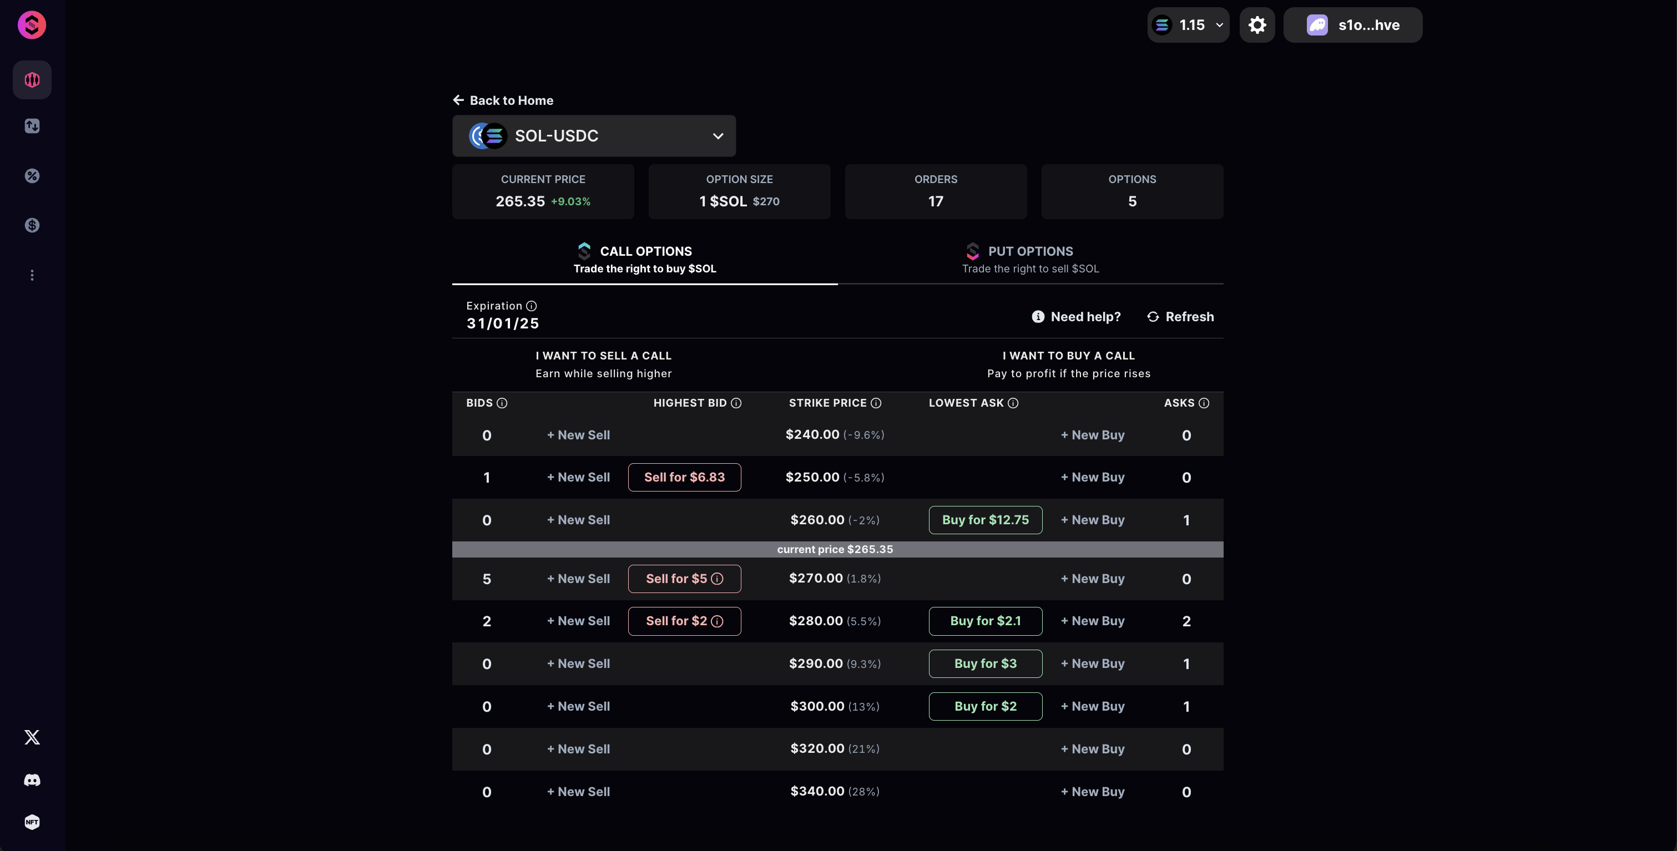Viewport: 1677px width, 851px height.
Task: Click the swap arrows icon in sidebar
Action: (x=32, y=126)
